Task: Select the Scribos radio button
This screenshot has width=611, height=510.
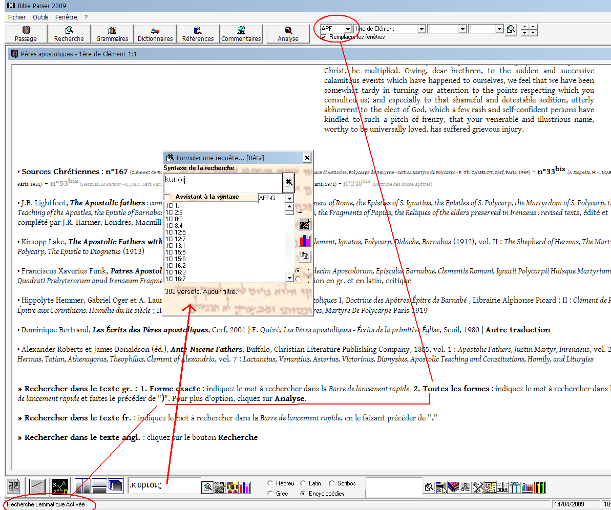Action: coord(331,483)
